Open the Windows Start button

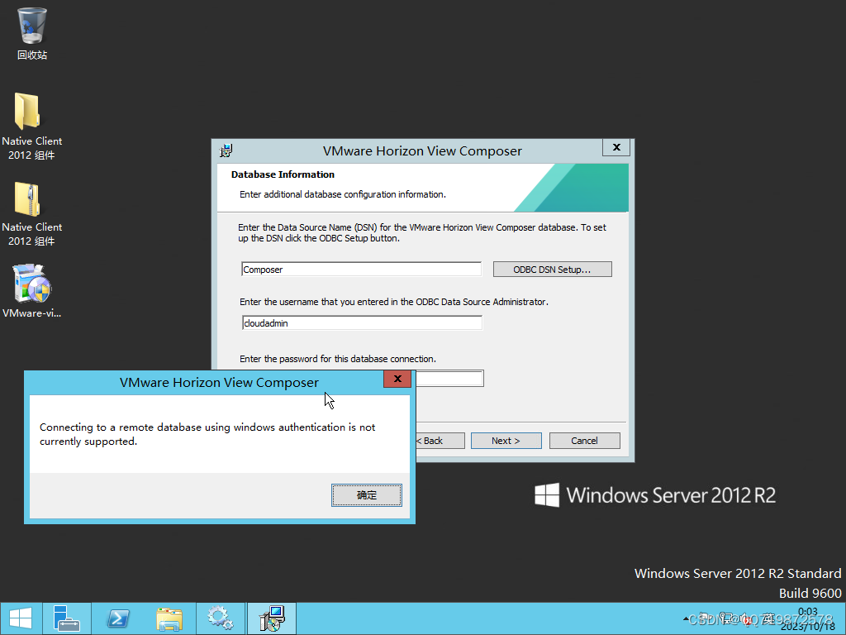21,618
